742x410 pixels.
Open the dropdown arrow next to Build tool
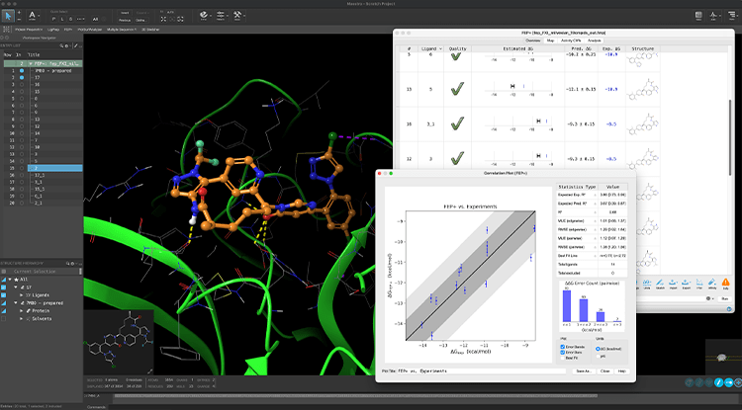[x=244, y=16]
